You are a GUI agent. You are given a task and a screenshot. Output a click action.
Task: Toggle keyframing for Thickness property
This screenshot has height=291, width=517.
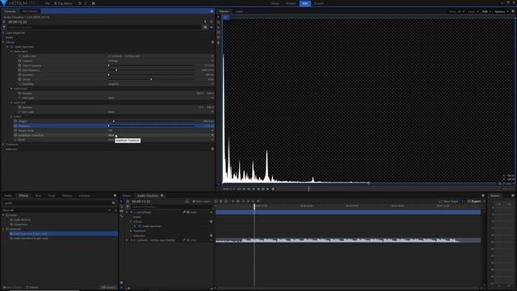tap(15, 126)
